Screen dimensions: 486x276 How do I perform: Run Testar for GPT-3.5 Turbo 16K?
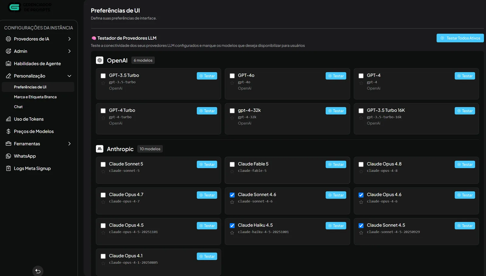click(465, 111)
